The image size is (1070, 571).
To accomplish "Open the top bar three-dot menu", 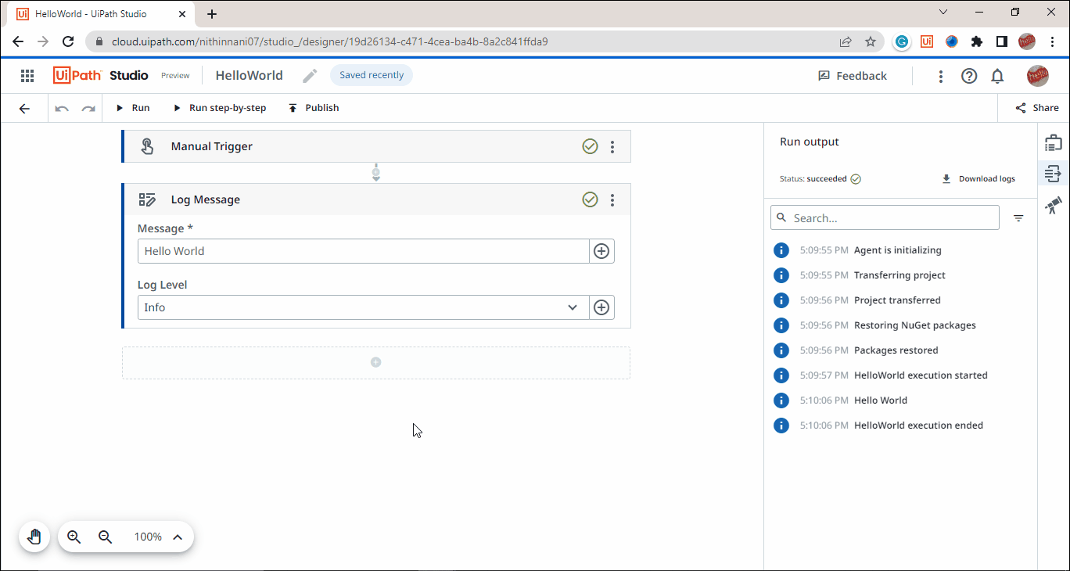I will (x=941, y=76).
